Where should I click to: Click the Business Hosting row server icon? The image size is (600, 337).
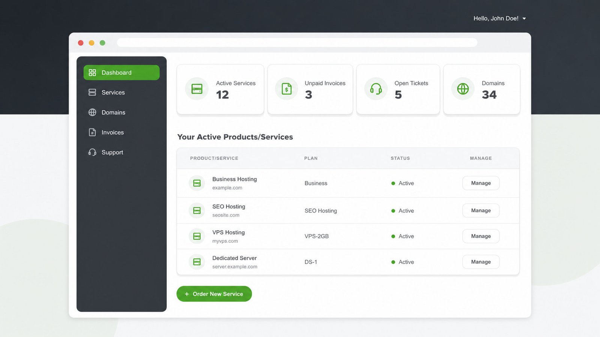(x=197, y=183)
